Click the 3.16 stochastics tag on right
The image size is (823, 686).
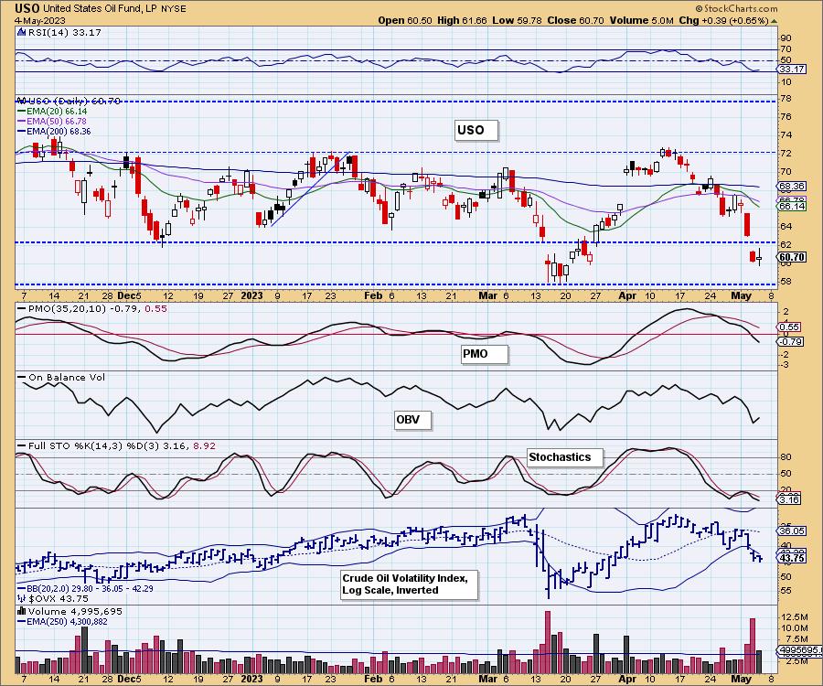[789, 499]
